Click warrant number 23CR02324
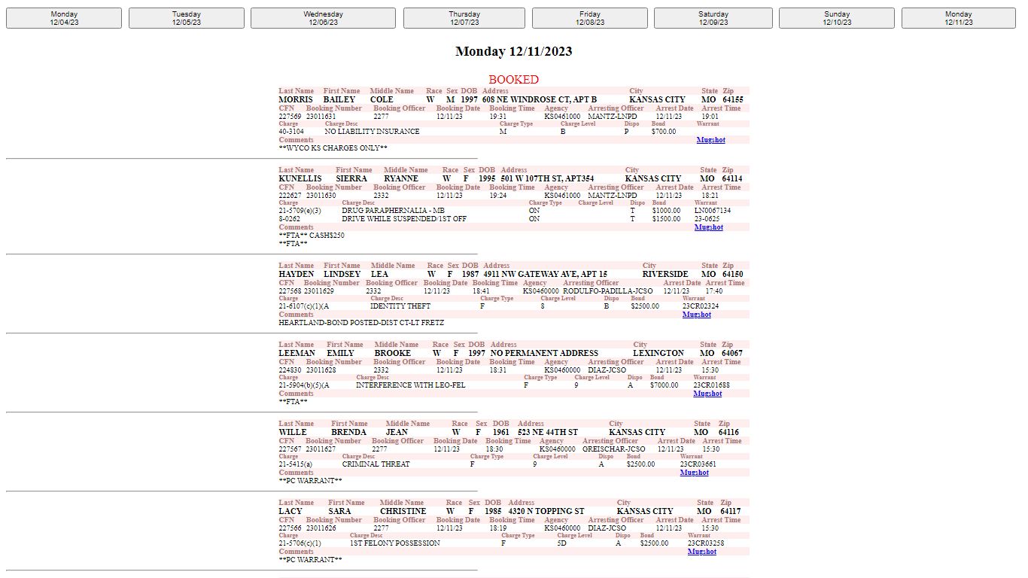Image resolution: width=1028 pixels, height=578 pixels. [701, 306]
